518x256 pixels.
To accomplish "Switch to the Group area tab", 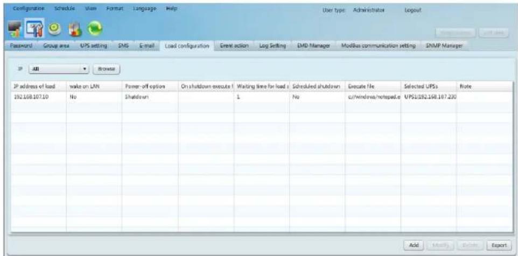I will [56, 46].
